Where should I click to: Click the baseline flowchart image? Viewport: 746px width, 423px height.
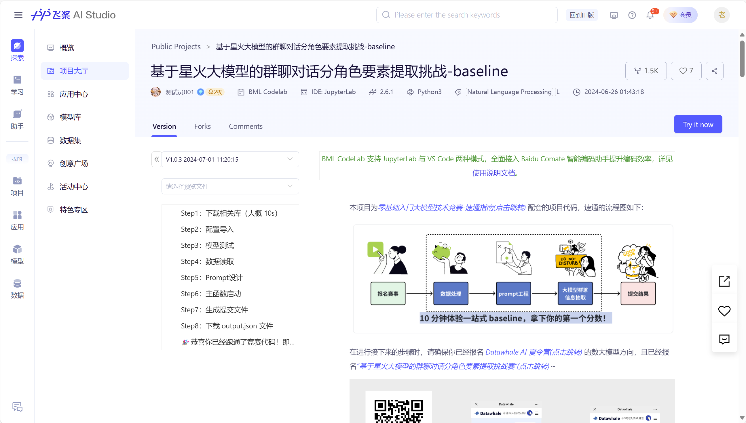point(513,279)
